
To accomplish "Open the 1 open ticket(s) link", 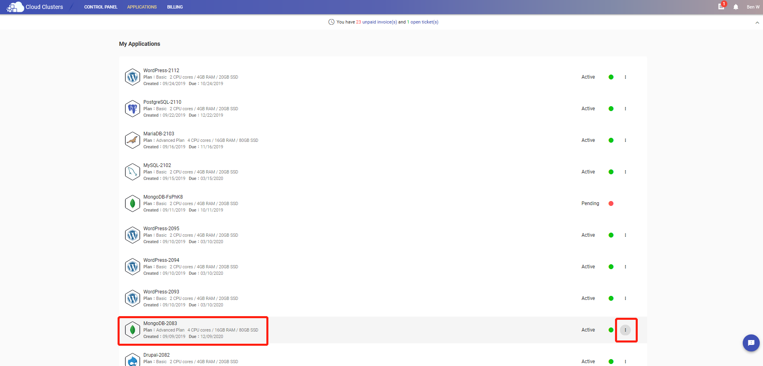I will click(x=422, y=22).
